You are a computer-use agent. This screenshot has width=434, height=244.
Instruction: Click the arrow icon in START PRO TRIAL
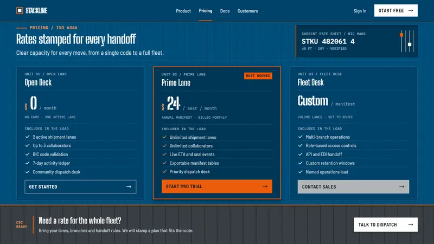click(x=265, y=187)
